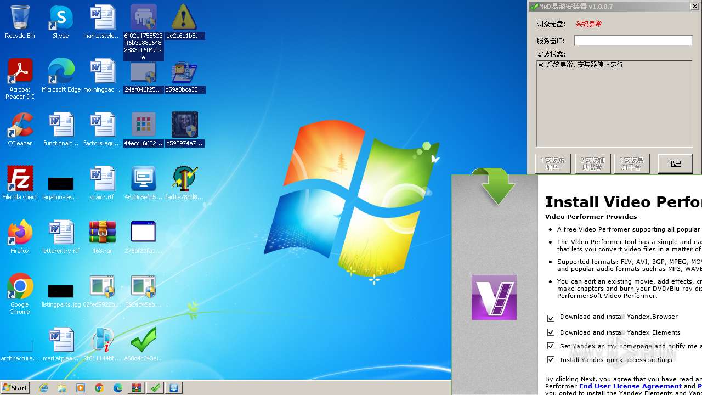Uncheck Install Yandex quick access settings
Viewport: 702px width, 395px height.
point(551,360)
